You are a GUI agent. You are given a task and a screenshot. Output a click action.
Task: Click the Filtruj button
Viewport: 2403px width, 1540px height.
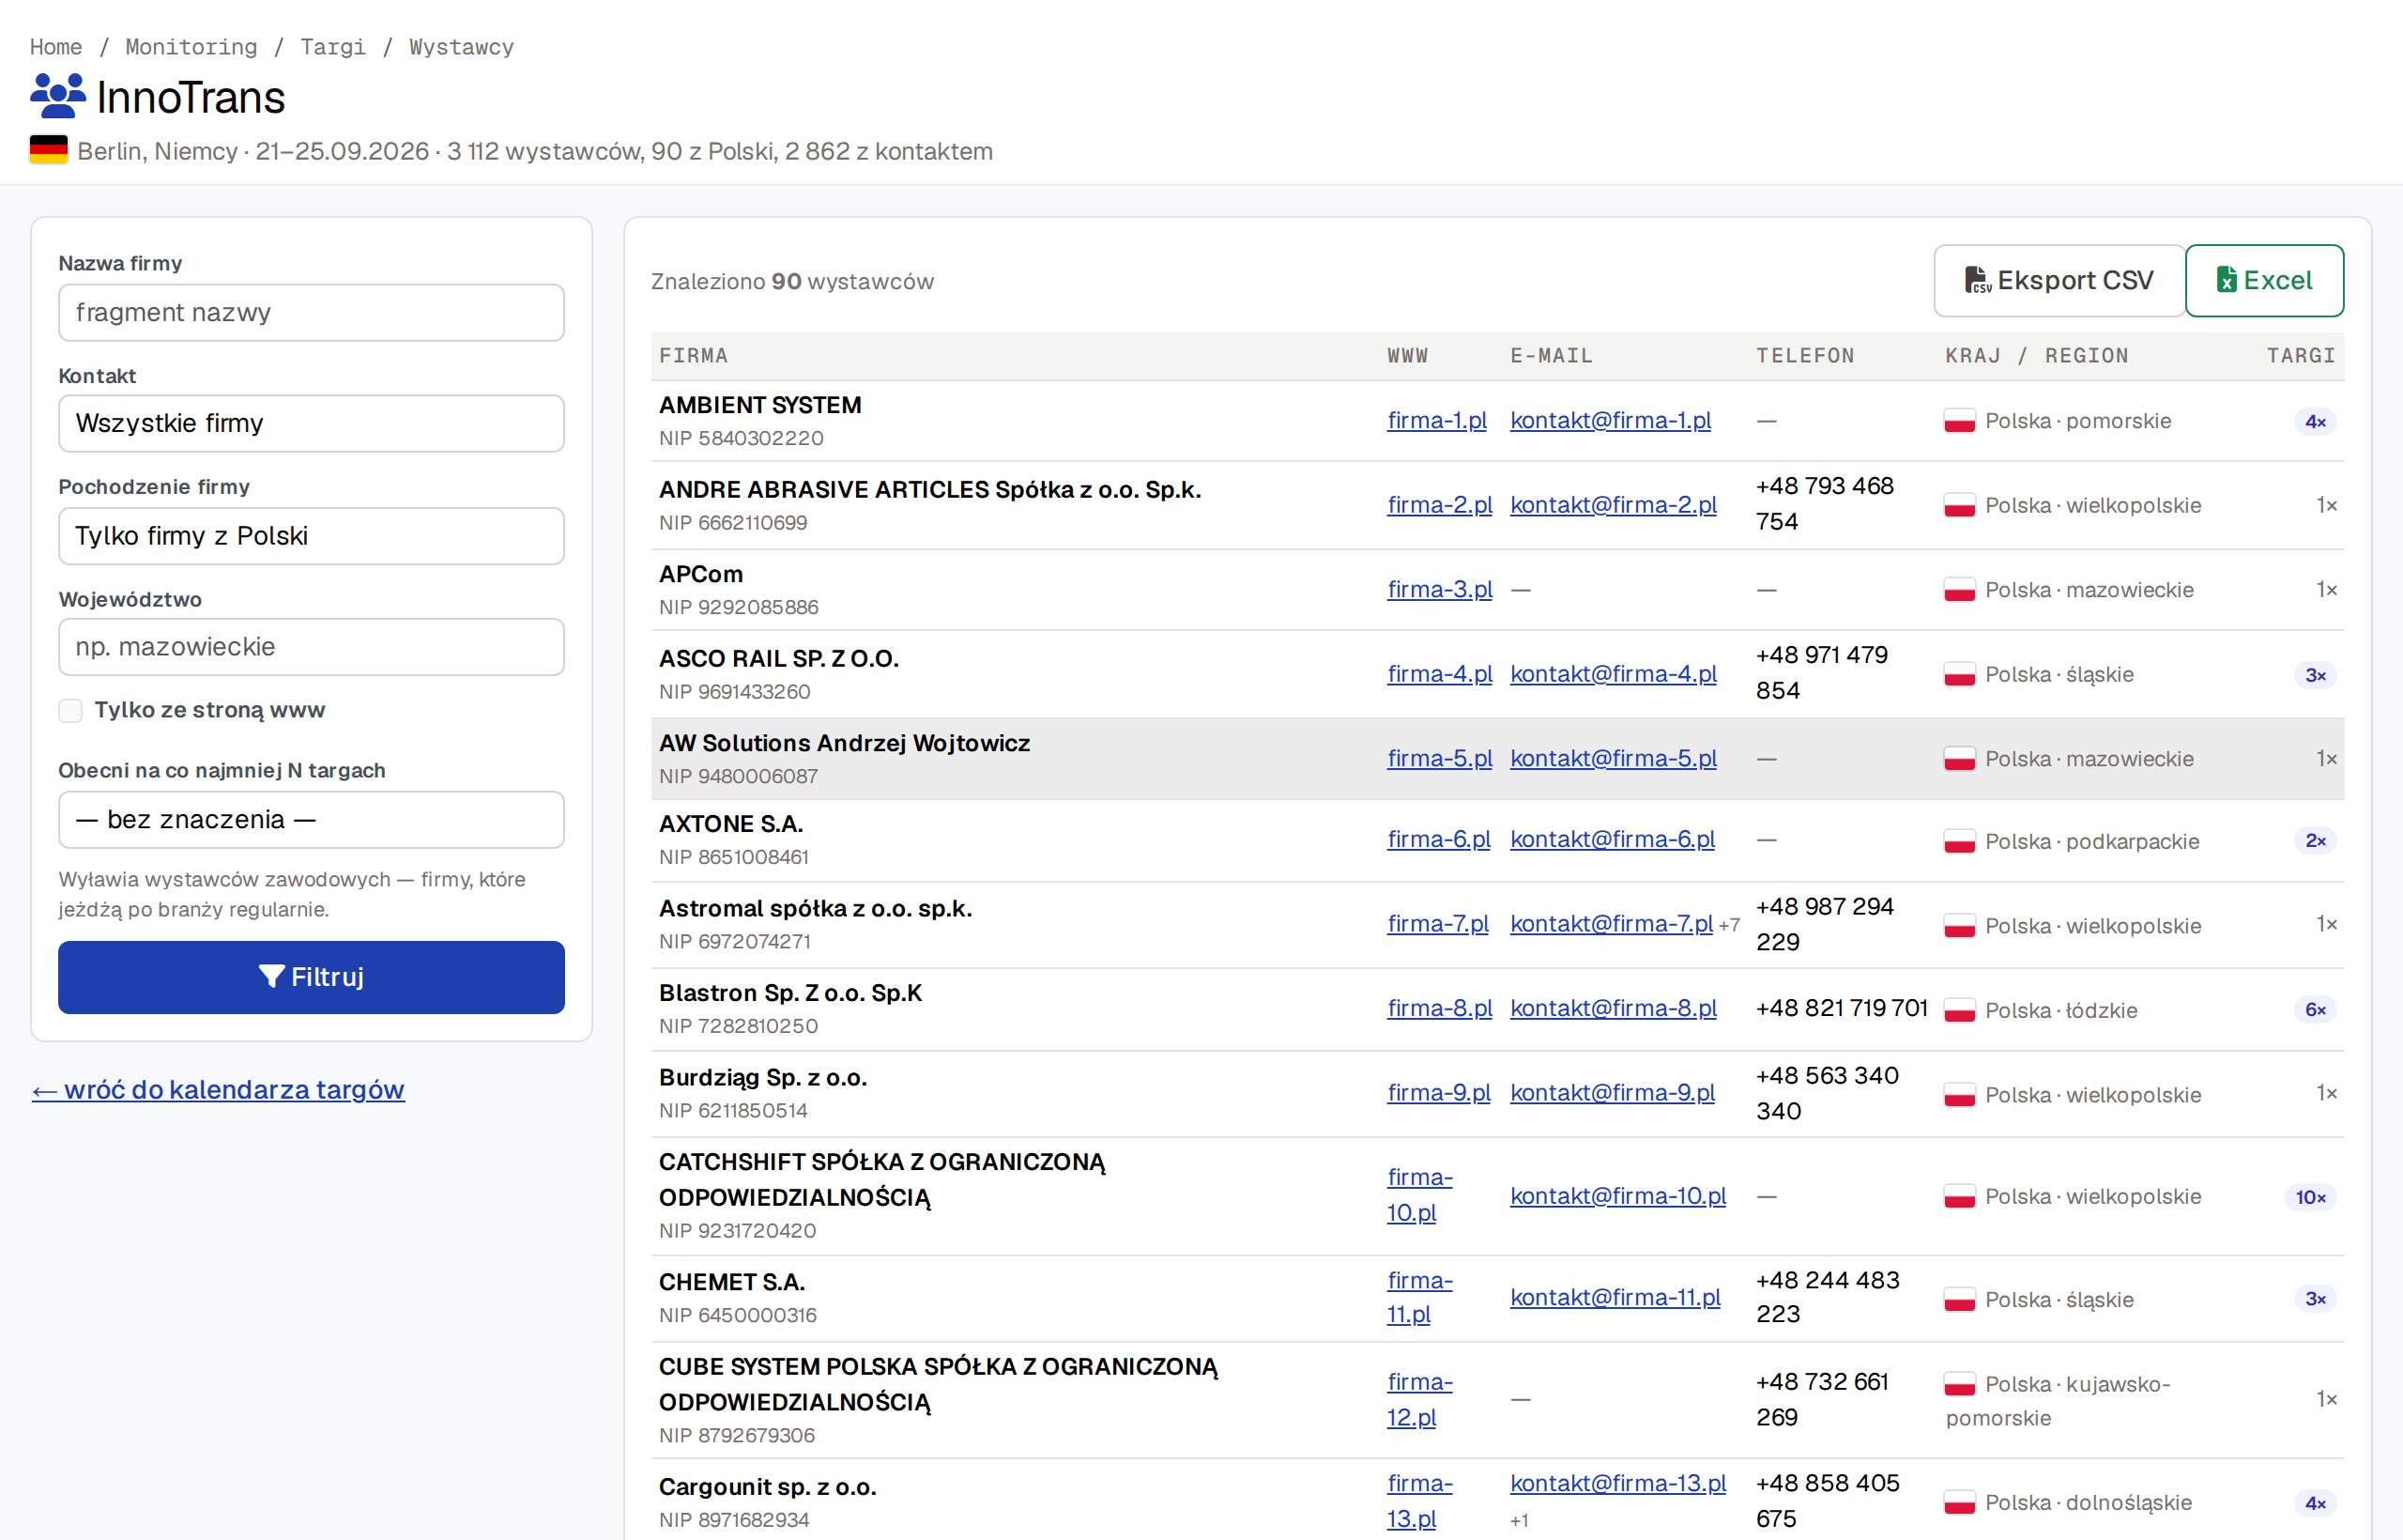(311, 977)
